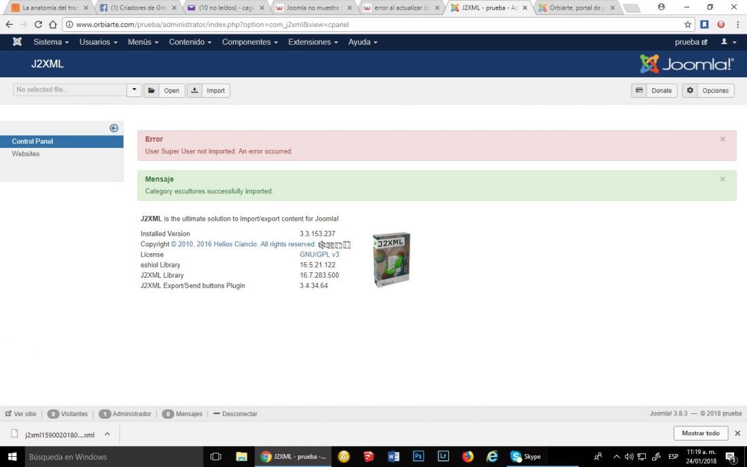Select Control Panel in the sidebar

click(61, 141)
